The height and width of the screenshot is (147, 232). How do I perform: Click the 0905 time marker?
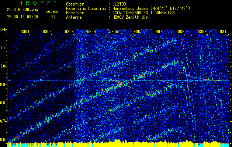coord(114,31)
